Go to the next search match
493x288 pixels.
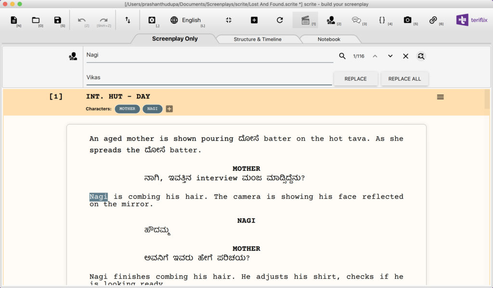pos(390,56)
